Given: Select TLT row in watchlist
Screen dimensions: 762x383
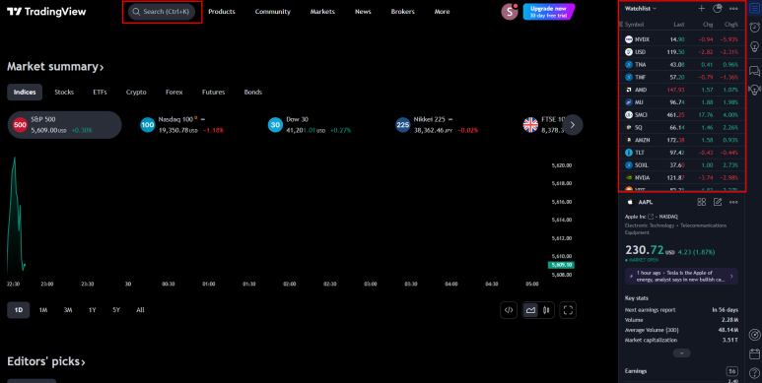Looking at the screenshot, I should (x=681, y=153).
